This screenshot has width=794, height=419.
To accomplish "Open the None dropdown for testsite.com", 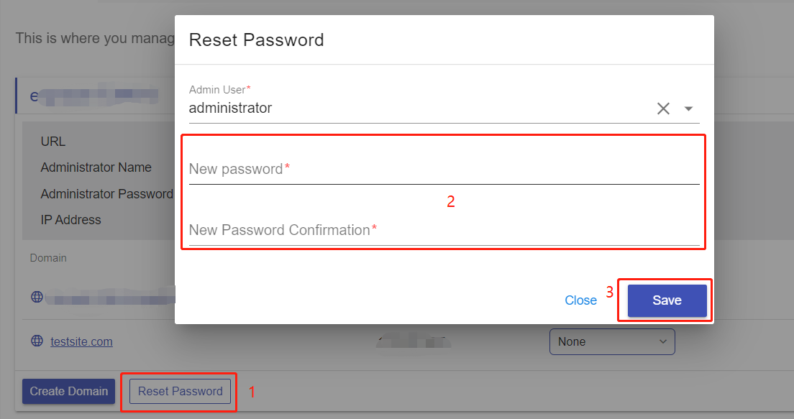I will pos(612,341).
